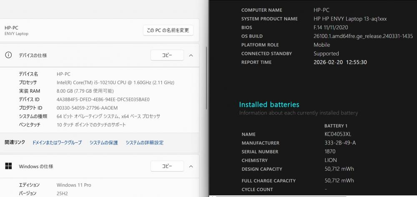Click the 実装 RAM label

(29, 91)
